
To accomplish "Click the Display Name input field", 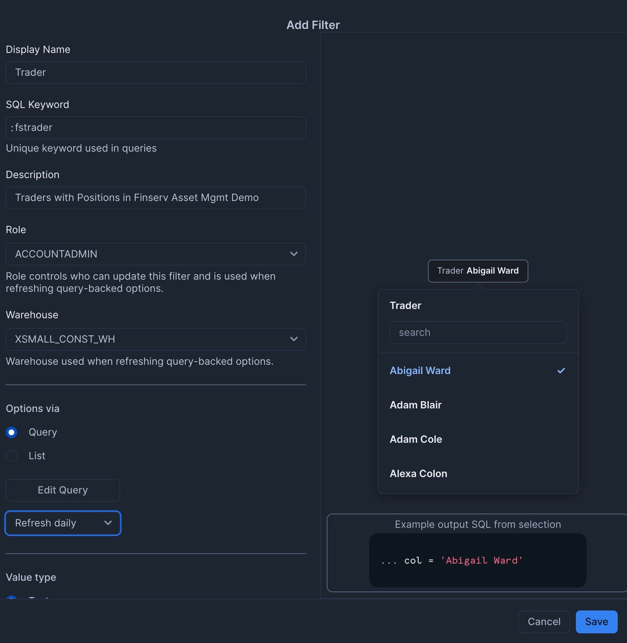I will tap(155, 73).
